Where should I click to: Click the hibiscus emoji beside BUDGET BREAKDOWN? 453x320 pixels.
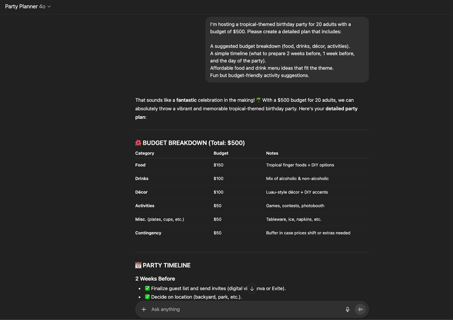click(138, 143)
